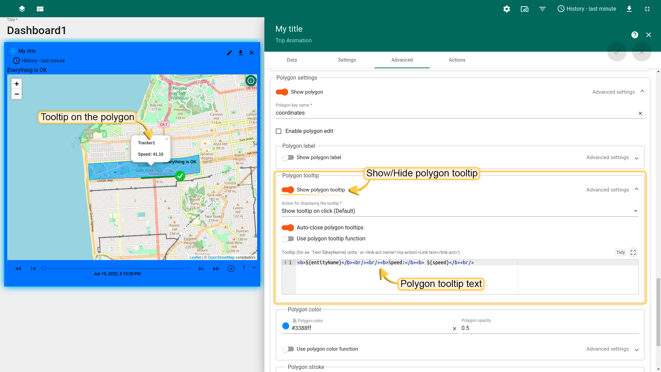Toggle Show polygon switch
The width and height of the screenshot is (661, 372).
[x=282, y=92]
